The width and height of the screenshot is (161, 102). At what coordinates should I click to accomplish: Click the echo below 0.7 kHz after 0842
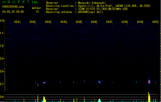click(38, 85)
